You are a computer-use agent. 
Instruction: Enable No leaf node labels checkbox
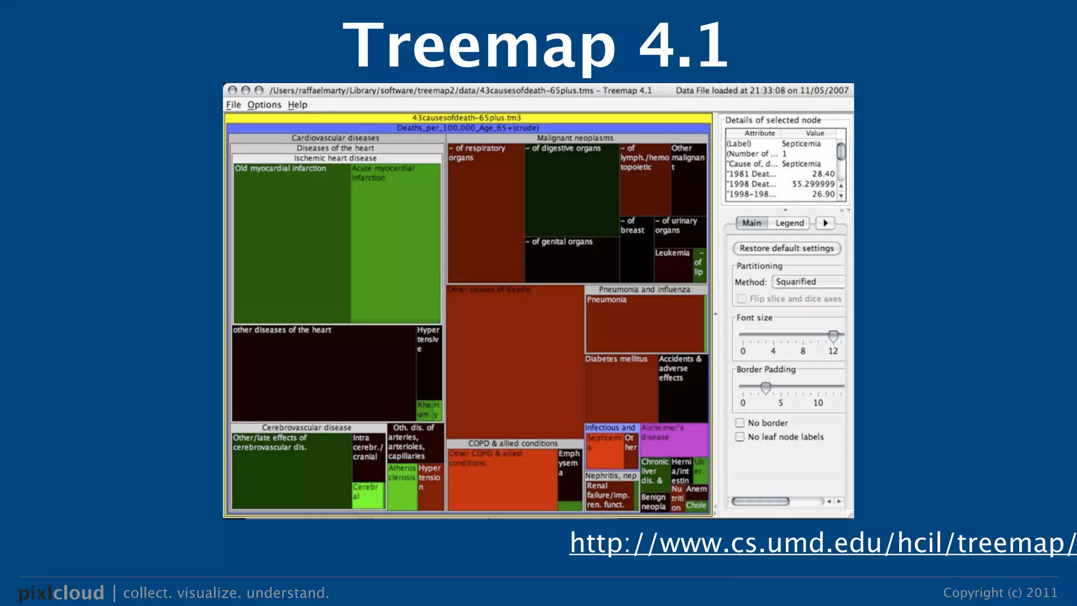pos(740,437)
